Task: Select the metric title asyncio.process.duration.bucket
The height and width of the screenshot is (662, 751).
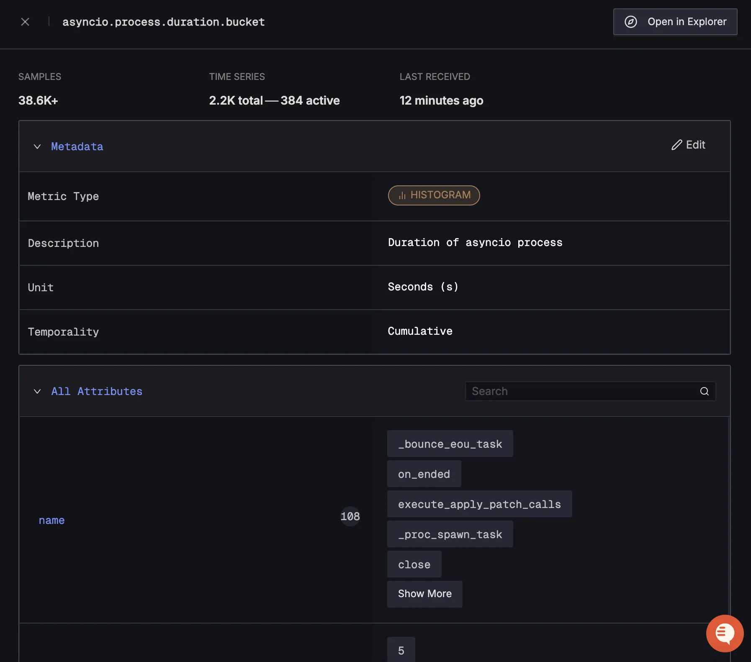Action: click(x=164, y=22)
